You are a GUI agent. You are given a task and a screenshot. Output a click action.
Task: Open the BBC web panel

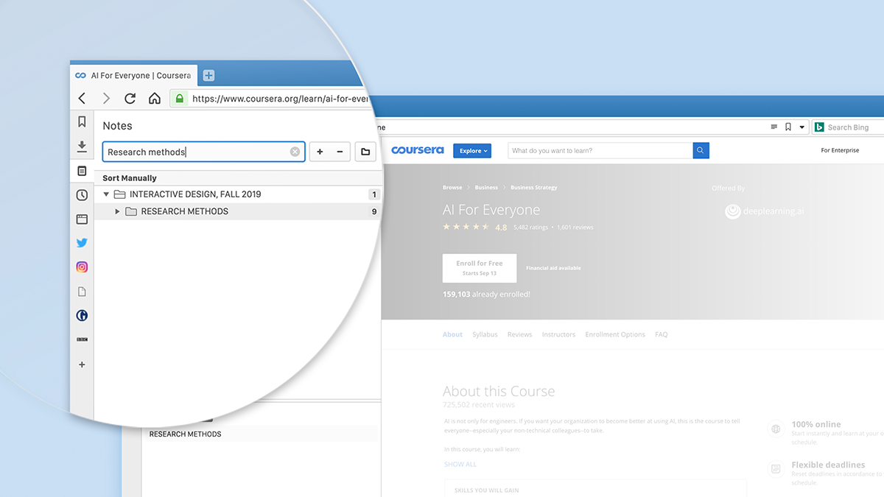tap(82, 340)
